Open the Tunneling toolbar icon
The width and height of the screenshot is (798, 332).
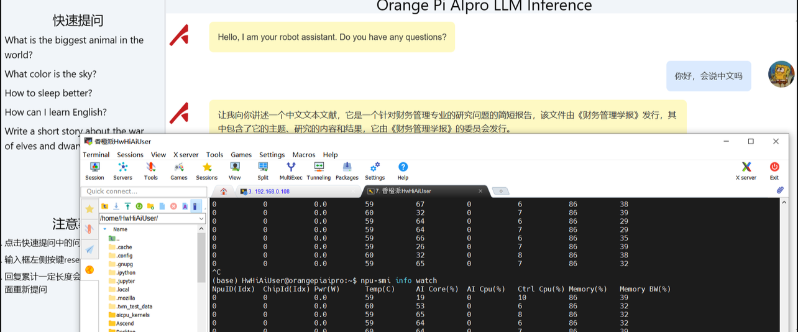(319, 171)
